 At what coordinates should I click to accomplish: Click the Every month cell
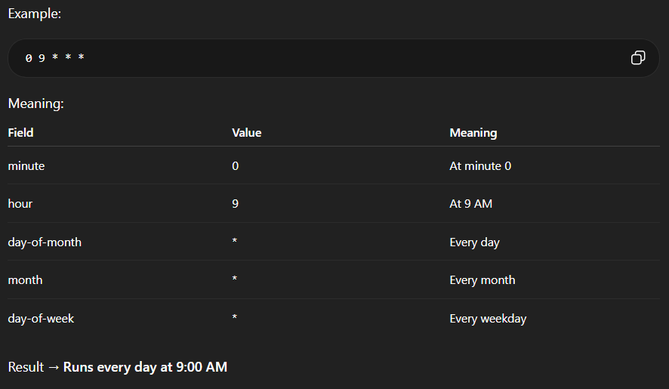tap(482, 280)
